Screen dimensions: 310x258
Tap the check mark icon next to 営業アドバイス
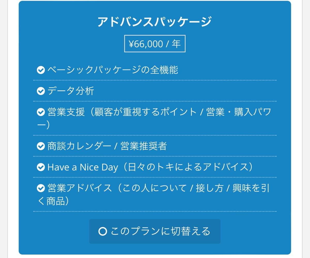pyautogui.click(x=41, y=189)
